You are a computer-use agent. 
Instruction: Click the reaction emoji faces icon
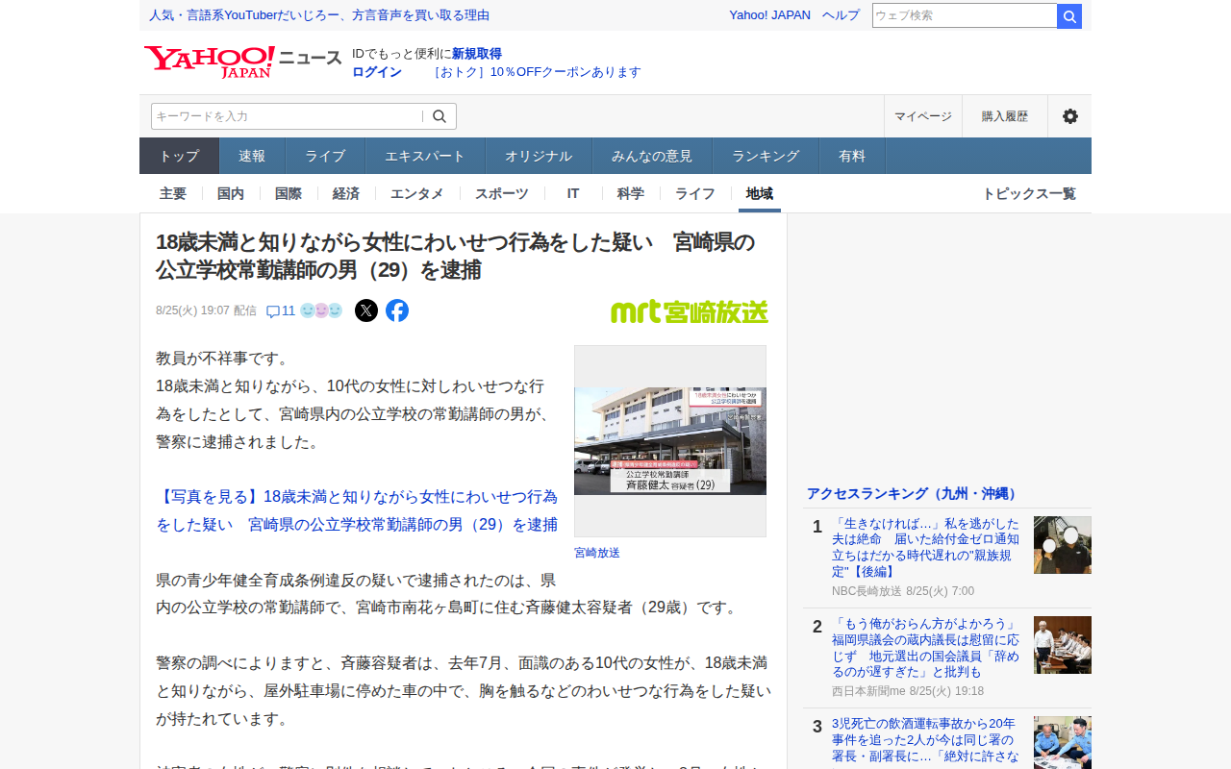321,310
